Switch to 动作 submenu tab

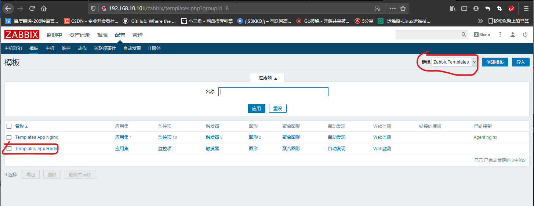coord(82,48)
